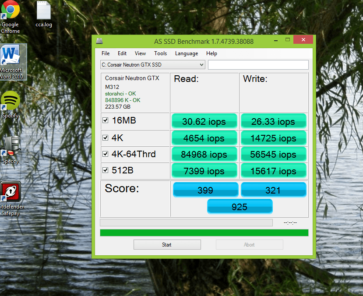Maximize the AS SSD Benchmark window
The width and height of the screenshot is (363, 296).
[288, 40]
